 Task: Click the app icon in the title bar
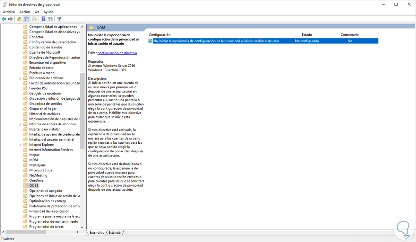point(4,4)
